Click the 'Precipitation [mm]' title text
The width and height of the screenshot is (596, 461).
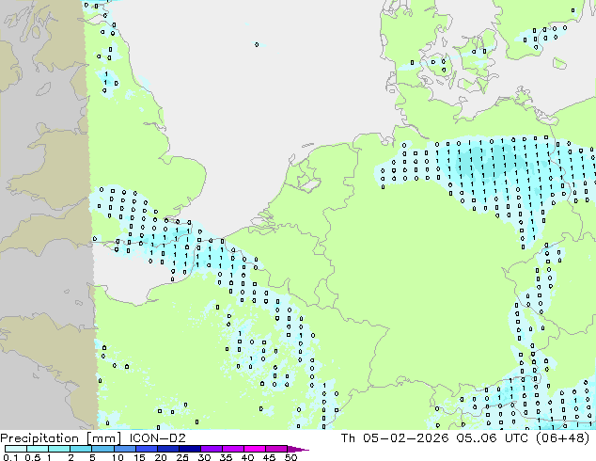(x=61, y=438)
